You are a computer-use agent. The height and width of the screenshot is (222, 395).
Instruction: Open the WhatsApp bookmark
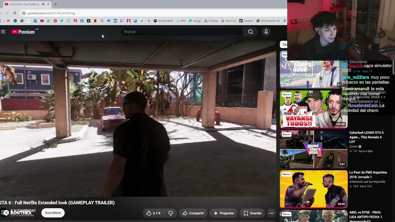pos(69,21)
